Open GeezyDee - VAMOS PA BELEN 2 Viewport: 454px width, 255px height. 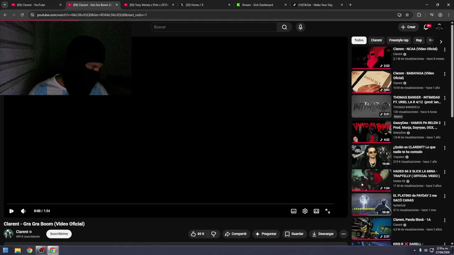[x=417, y=125]
